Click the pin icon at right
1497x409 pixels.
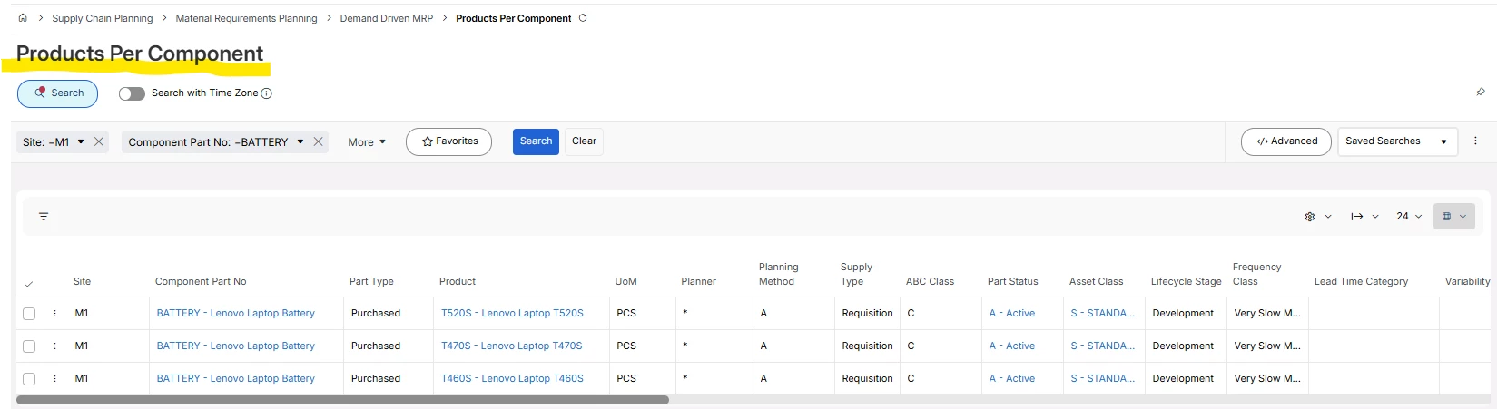click(1481, 93)
